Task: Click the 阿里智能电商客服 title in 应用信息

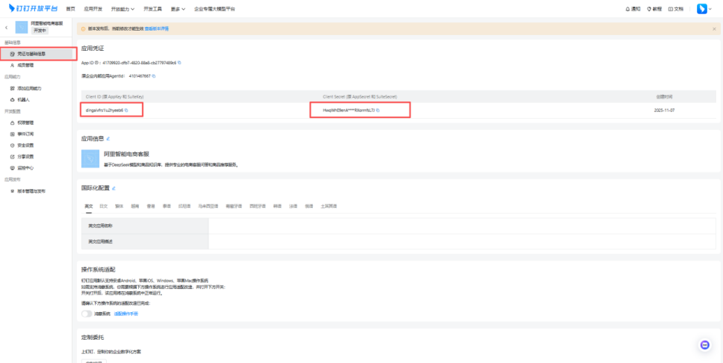Action: pyautogui.click(x=126, y=154)
